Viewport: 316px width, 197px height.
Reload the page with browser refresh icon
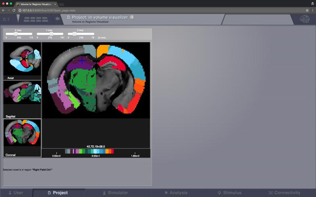click(x=14, y=10)
